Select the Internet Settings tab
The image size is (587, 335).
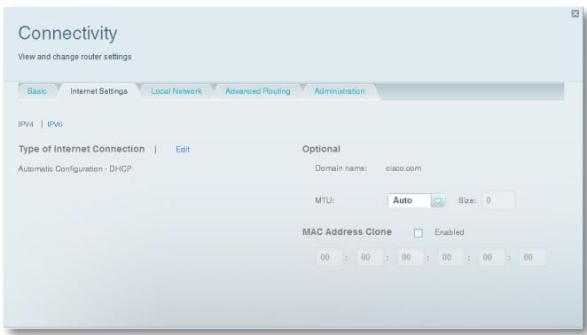point(98,91)
